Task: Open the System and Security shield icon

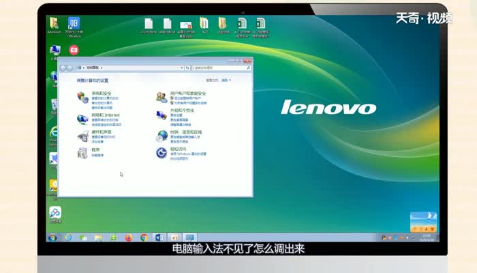Action: [82, 98]
